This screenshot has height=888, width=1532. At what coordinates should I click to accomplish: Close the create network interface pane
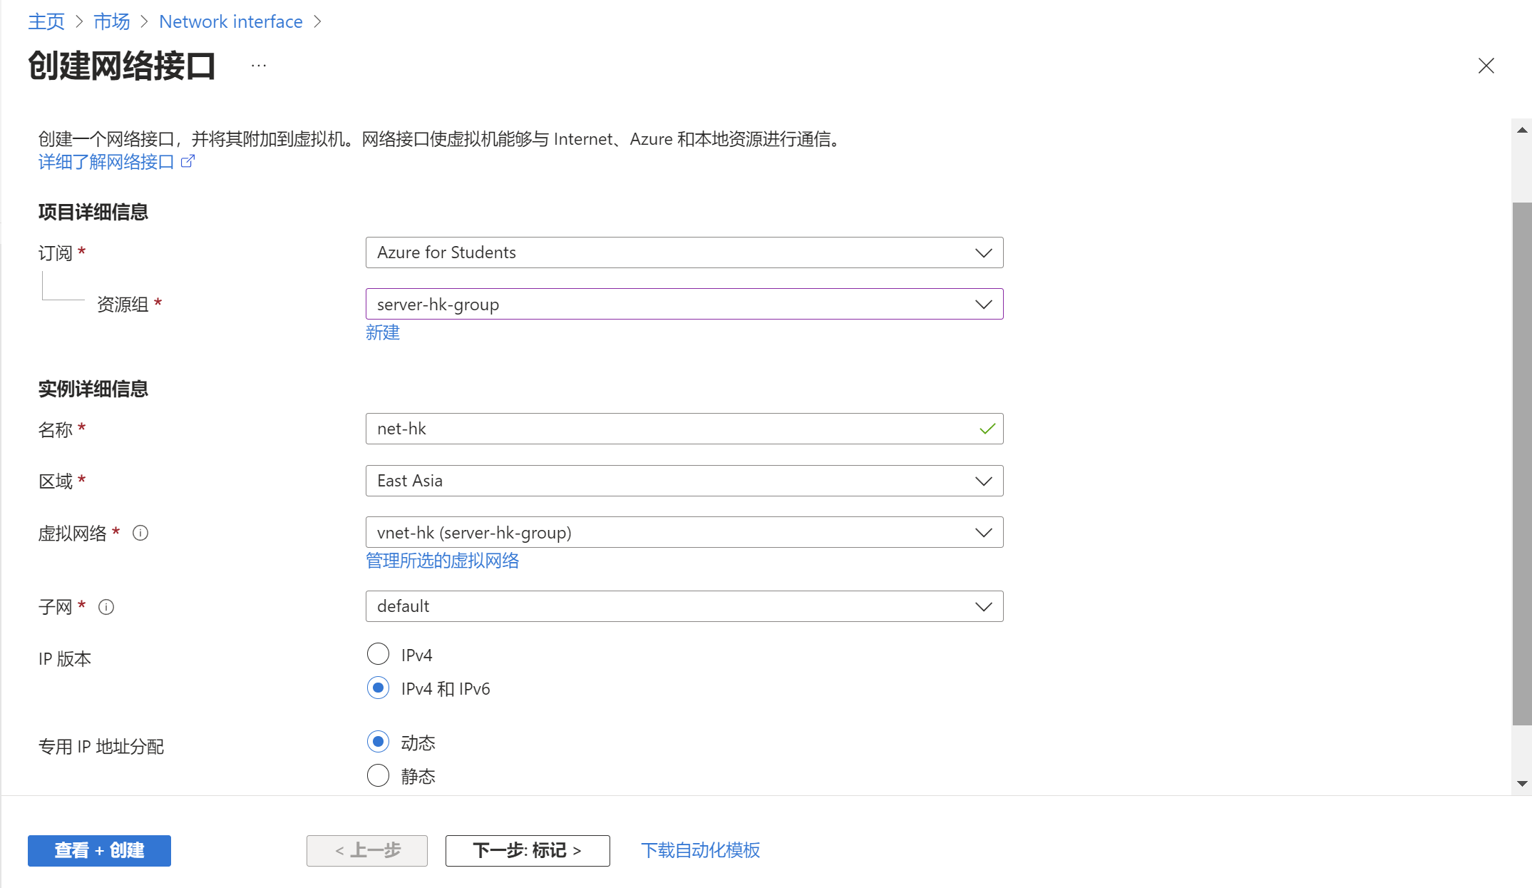pyautogui.click(x=1486, y=66)
